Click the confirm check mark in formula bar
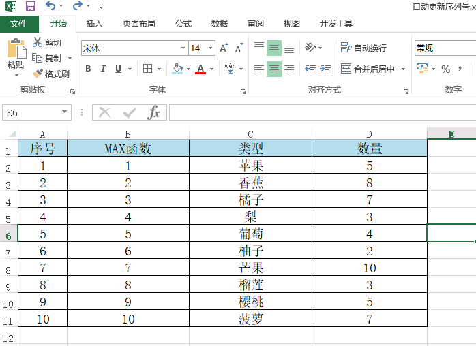Image resolution: width=476 pixels, height=346 pixels. 130,113
